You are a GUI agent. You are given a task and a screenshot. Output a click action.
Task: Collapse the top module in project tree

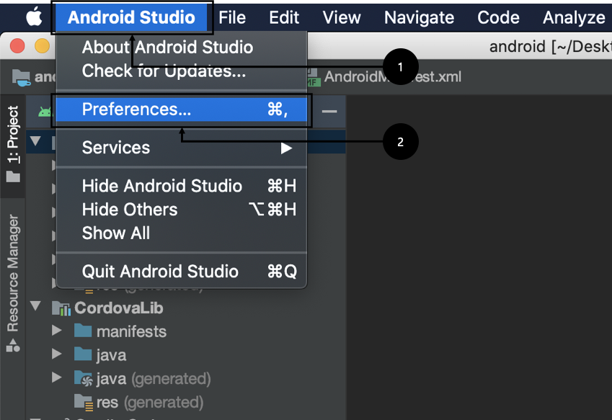click(x=35, y=140)
